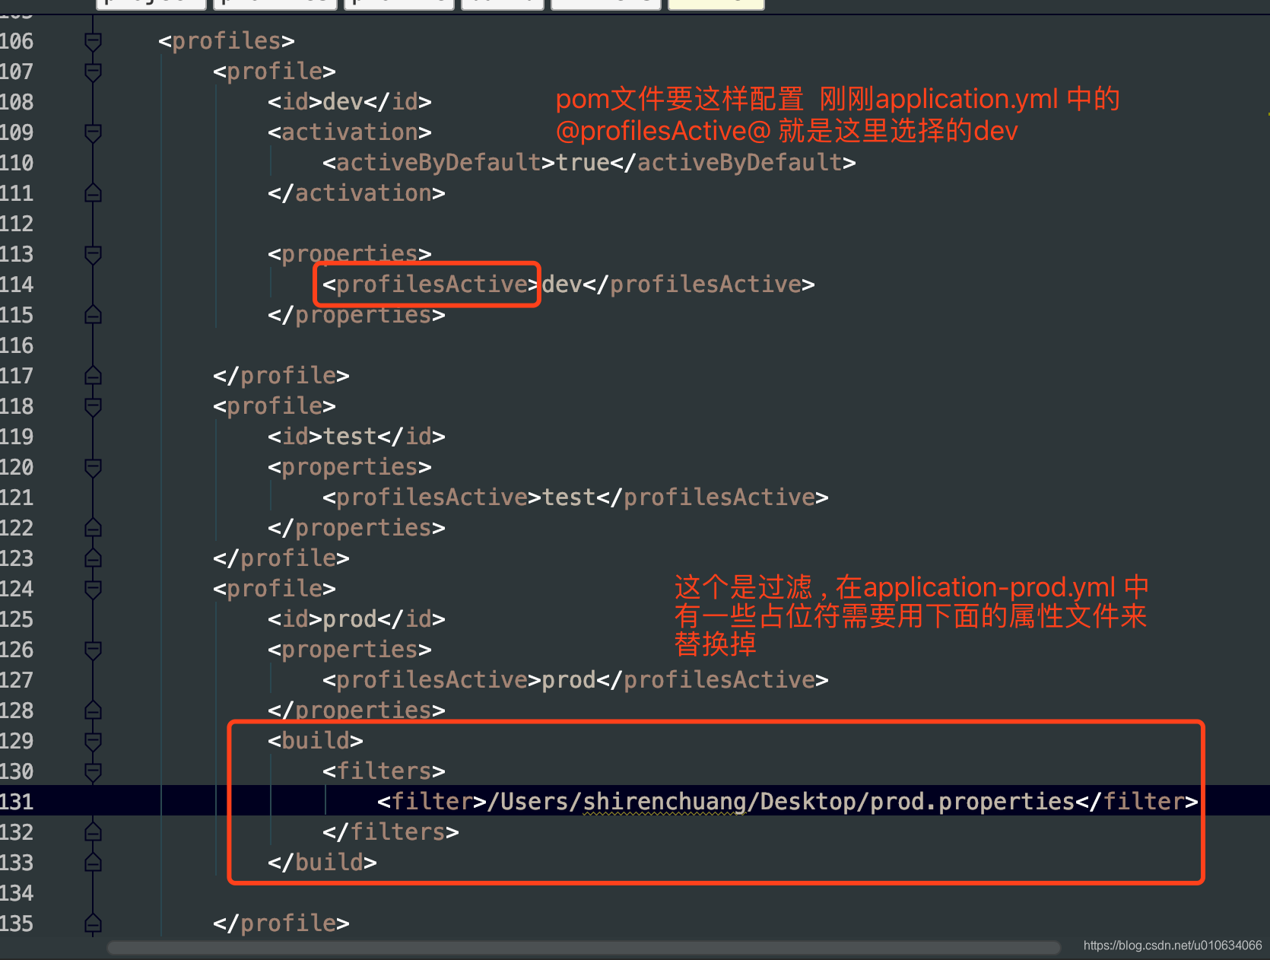Image resolution: width=1270 pixels, height=960 pixels.
Task: Click the <filters> opening tag
Action: click(384, 771)
